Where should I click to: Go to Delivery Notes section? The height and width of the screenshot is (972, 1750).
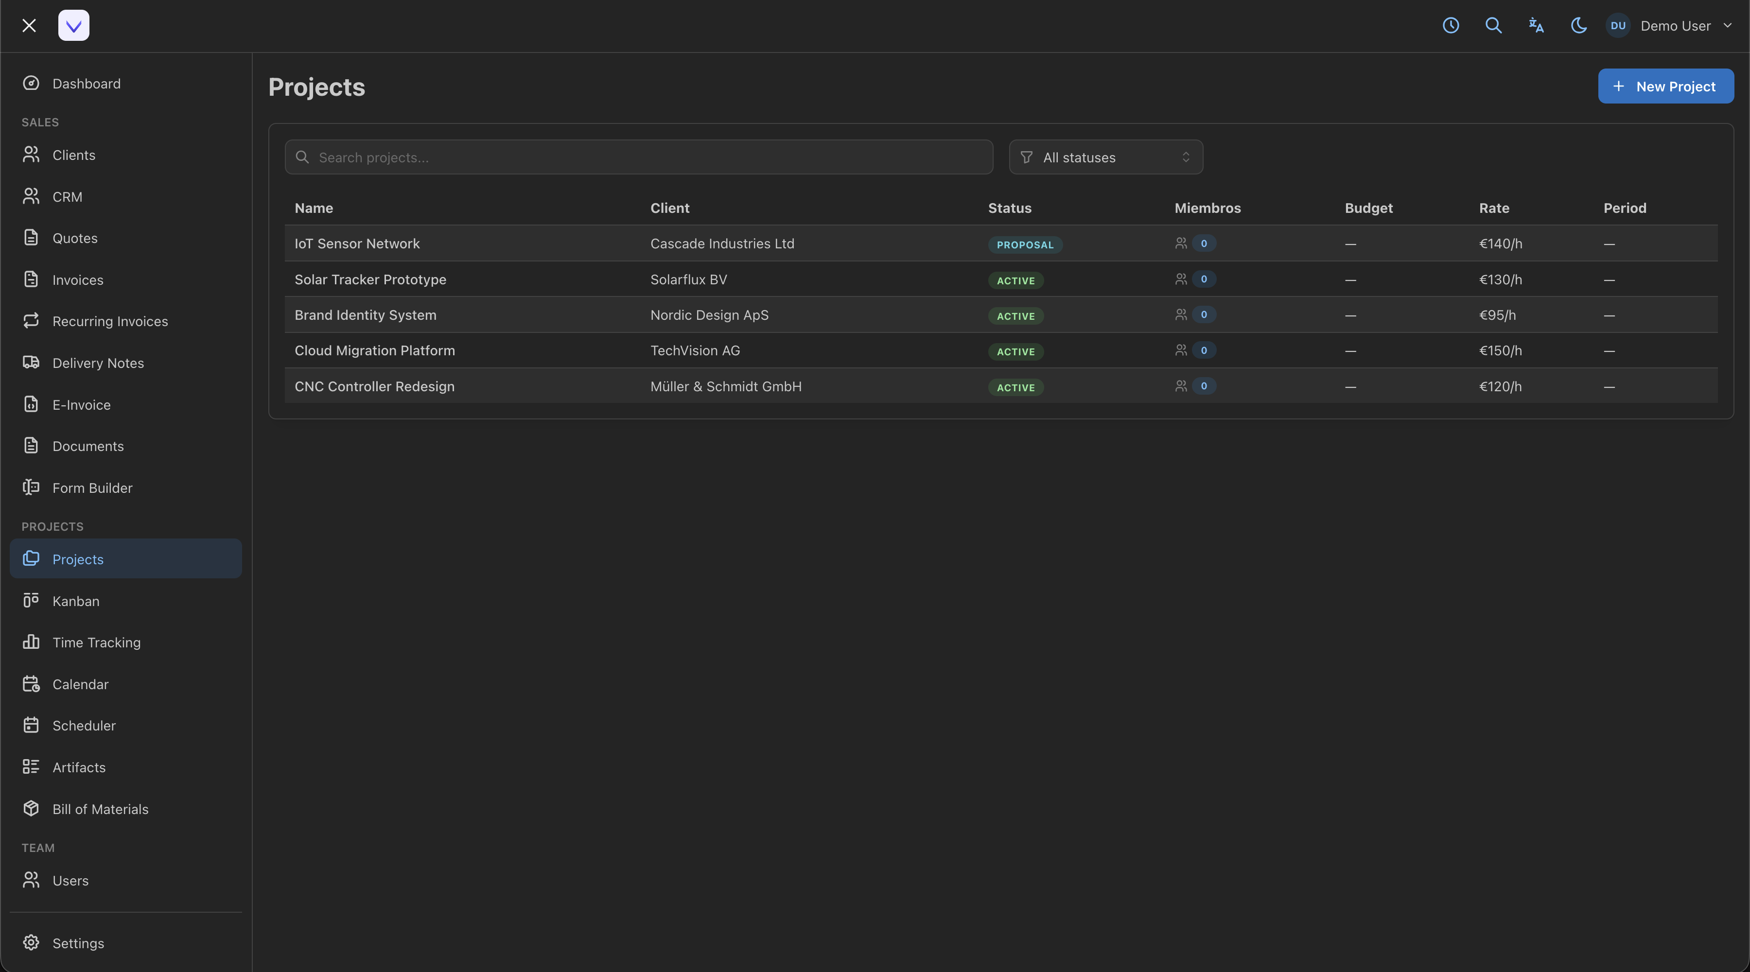[x=98, y=363]
